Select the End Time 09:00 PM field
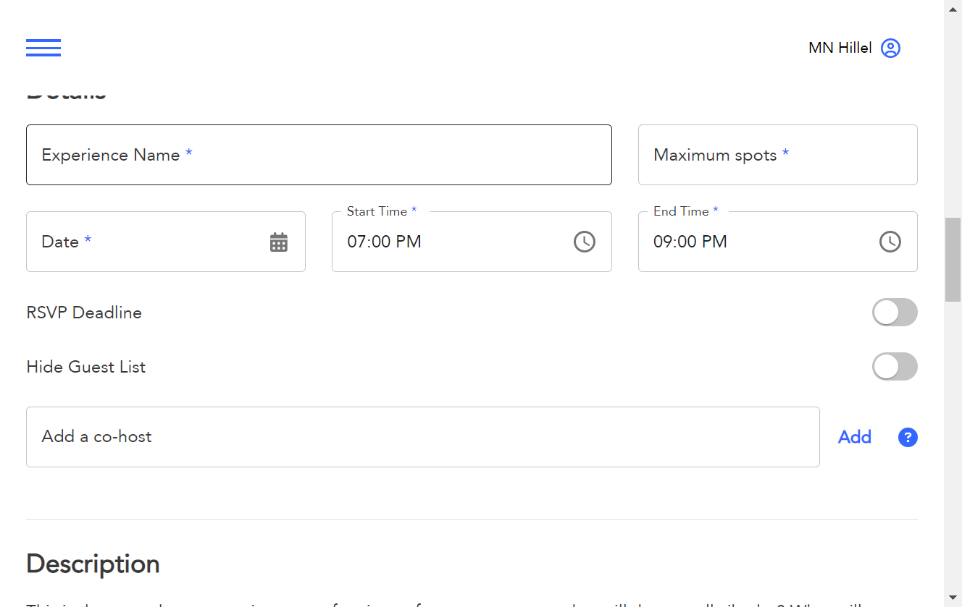The width and height of the screenshot is (962, 607). click(778, 242)
